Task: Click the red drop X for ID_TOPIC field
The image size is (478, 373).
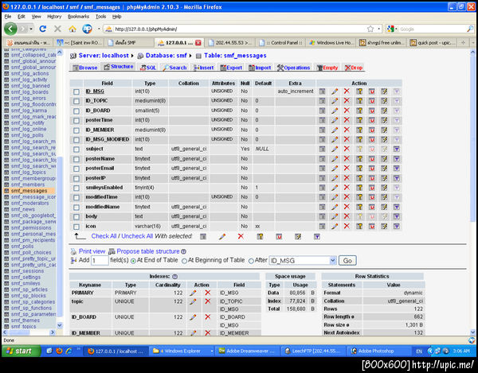Action: (347, 101)
